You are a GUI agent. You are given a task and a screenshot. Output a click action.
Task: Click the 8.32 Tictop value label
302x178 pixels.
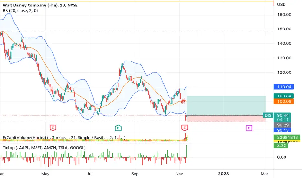click(x=281, y=146)
